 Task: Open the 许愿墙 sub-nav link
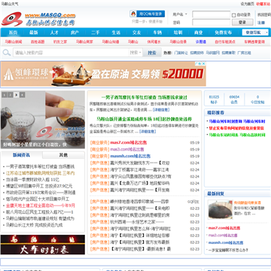pyautogui.click(x=201, y=42)
